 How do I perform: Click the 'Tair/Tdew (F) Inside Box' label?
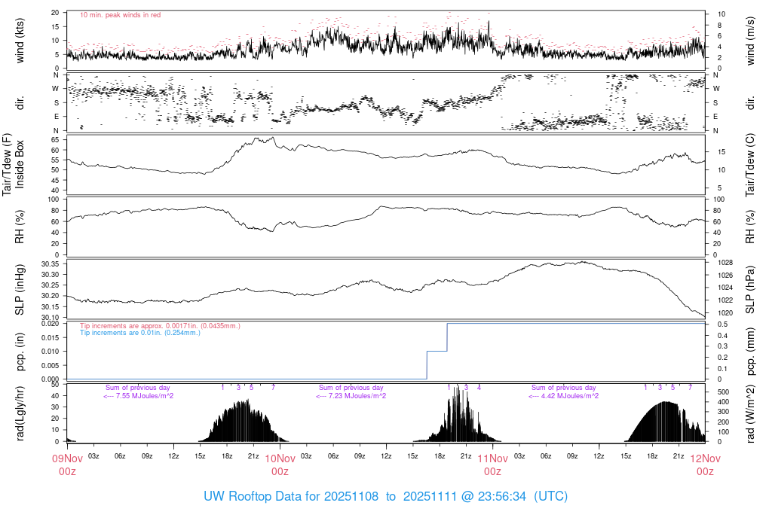(13, 165)
